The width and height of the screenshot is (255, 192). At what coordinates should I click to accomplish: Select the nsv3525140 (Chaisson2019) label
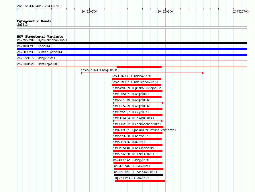[x=134, y=148]
